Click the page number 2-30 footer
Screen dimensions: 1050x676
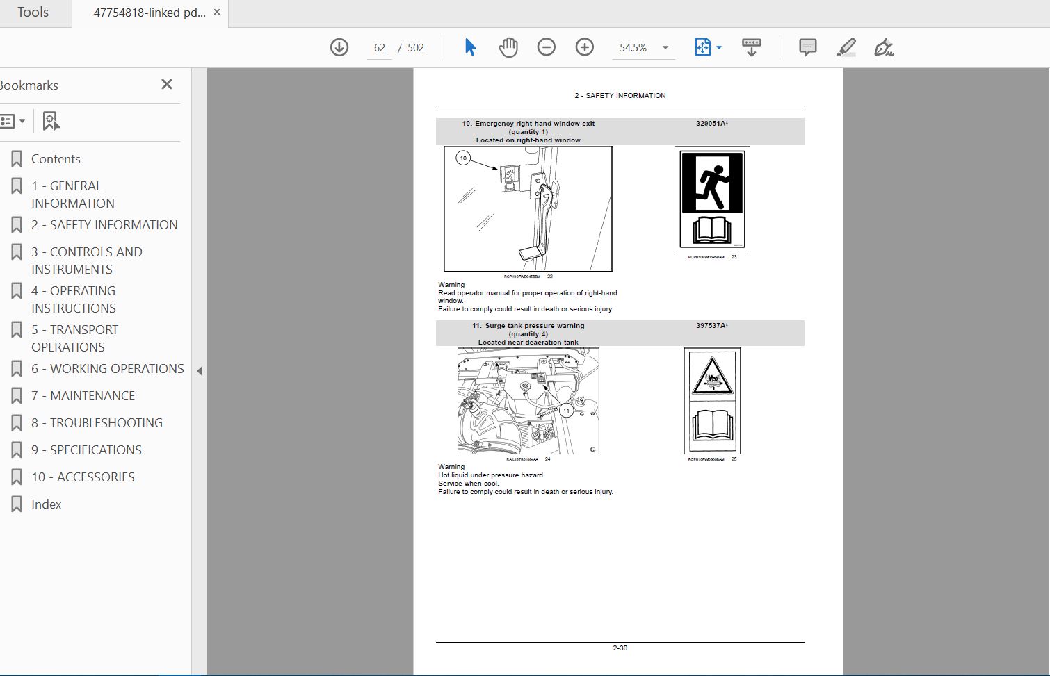coord(620,648)
